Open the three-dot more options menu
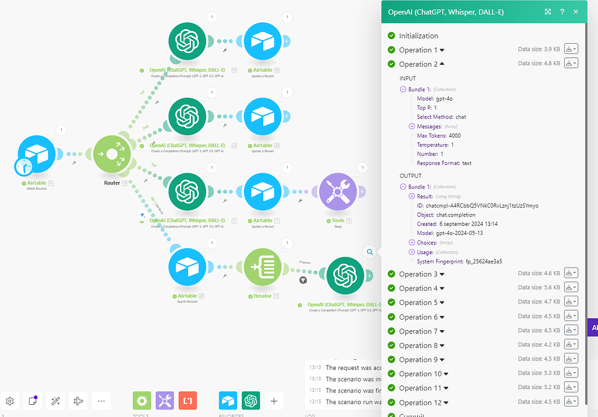Image resolution: width=598 pixels, height=417 pixels. [101, 401]
